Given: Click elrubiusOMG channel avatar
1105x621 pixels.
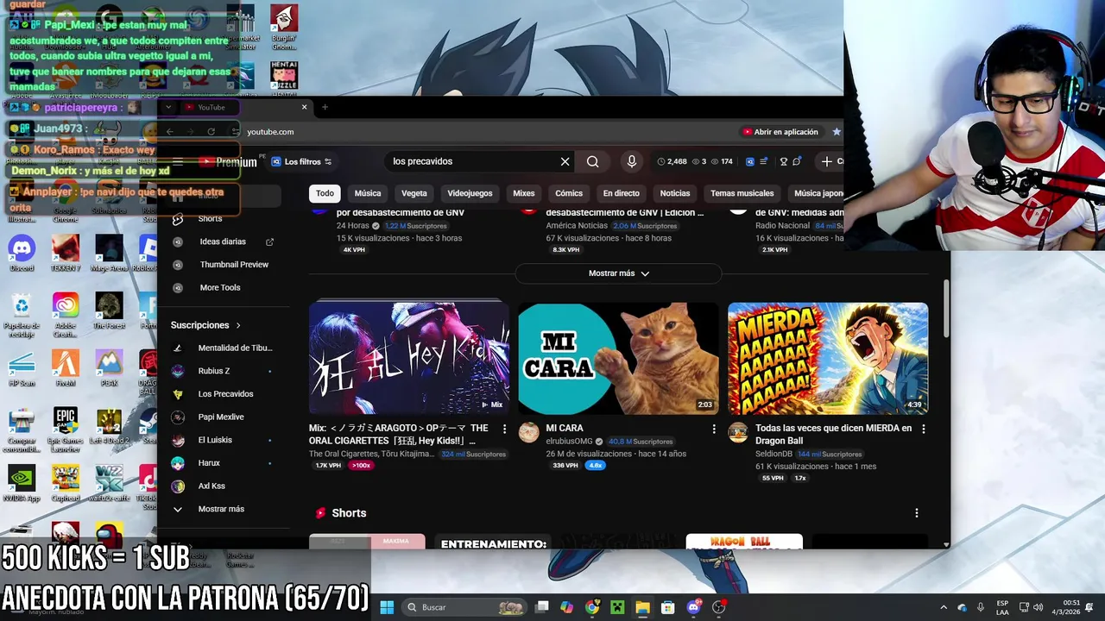Looking at the screenshot, I should [528, 432].
